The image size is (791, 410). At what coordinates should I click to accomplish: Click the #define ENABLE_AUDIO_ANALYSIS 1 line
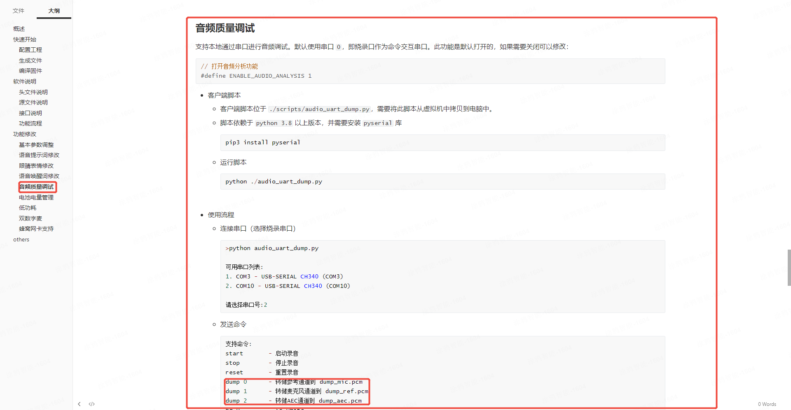point(256,76)
